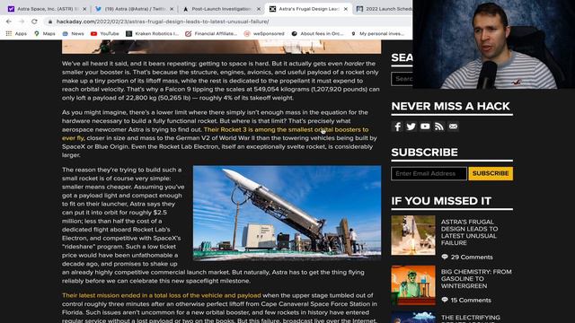Open the My personal invest bookmark
This screenshot has width=575, height=323.
[x=377, y=33]
